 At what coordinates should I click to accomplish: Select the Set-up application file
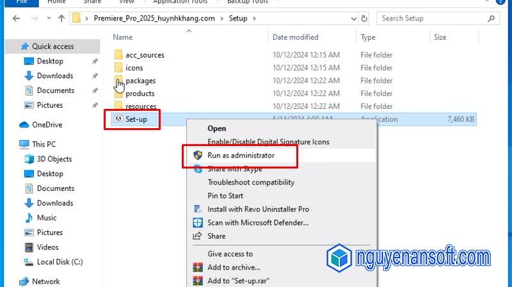click(x=136, y=119)
